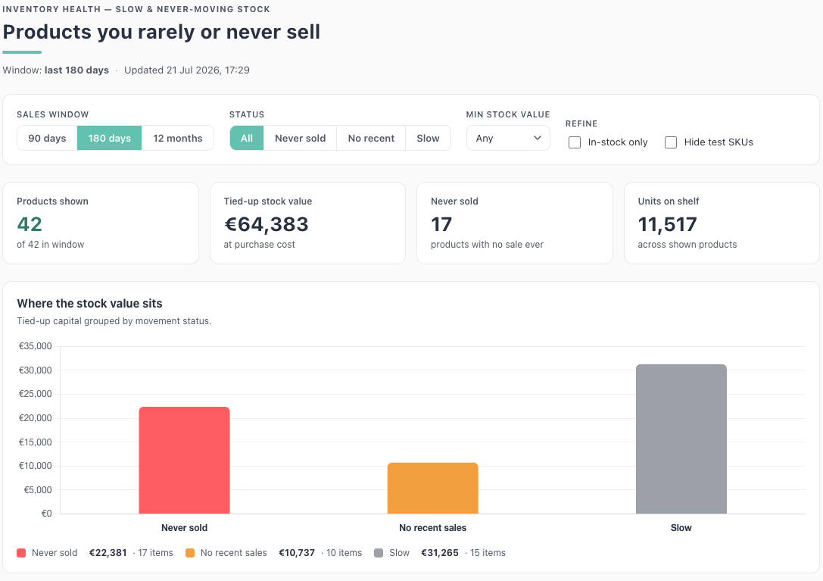This screenshot has width=823, height=581.
Task: Switch sales window to 12 months
Action: [x=177, y=138]
